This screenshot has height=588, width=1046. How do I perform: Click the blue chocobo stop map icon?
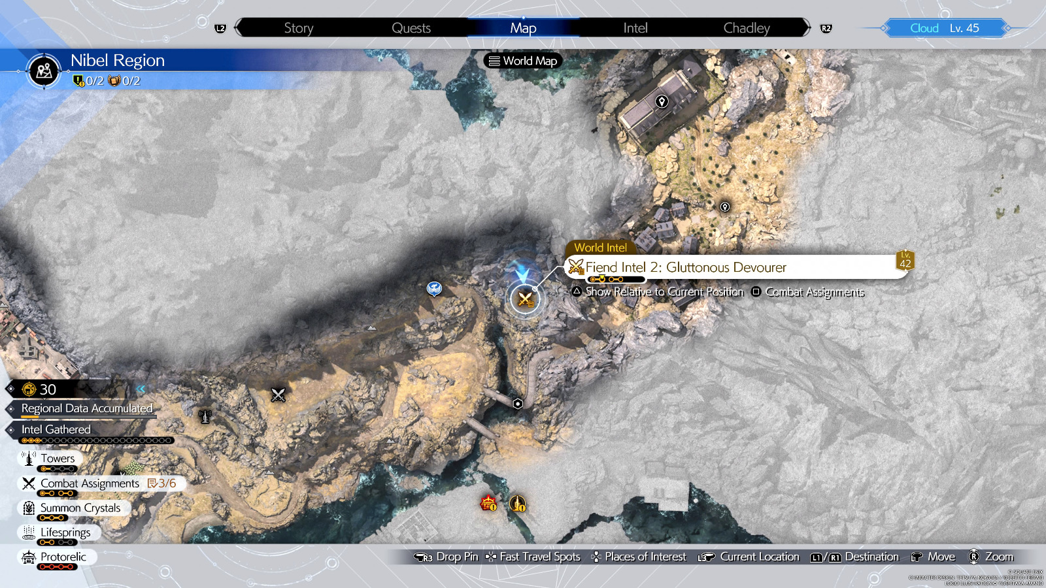click(434, 288)
